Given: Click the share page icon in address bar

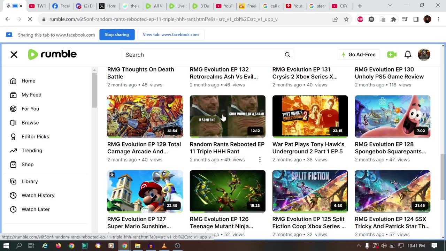Looking at the screenshot, I should (335, 20).
